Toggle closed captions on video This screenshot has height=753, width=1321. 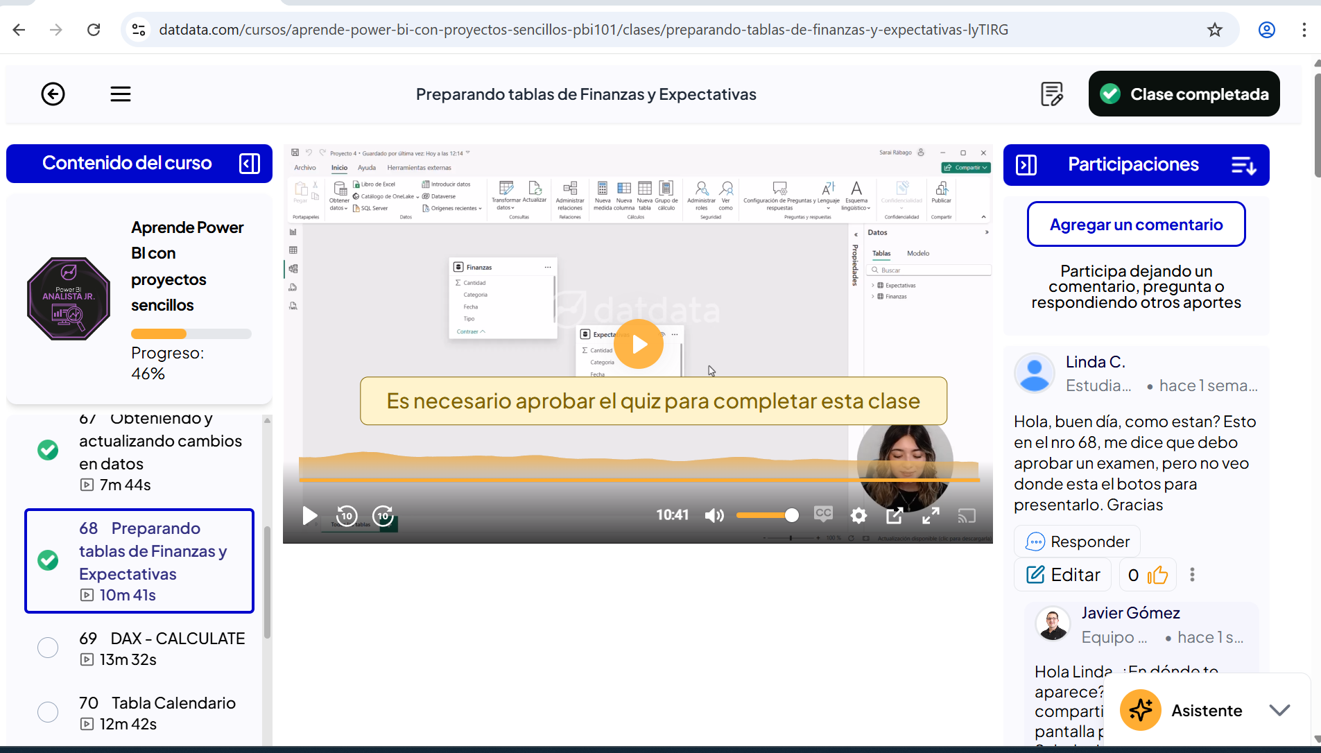click(823, 514)
